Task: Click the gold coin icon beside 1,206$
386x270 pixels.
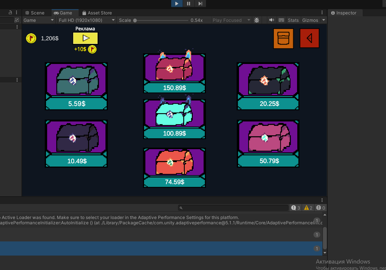Action: (31, 38)
